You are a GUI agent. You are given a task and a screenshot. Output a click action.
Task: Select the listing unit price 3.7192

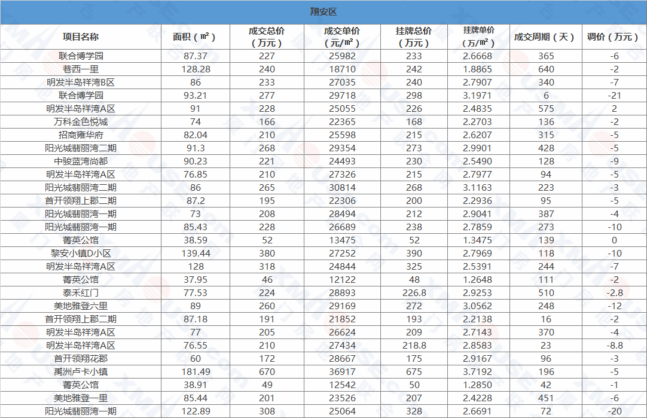[x=477, y=372]
